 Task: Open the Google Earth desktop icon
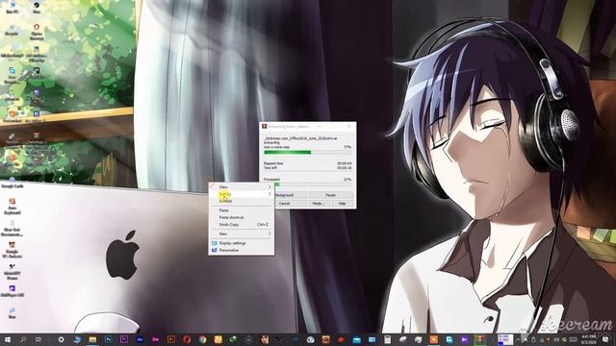(x=13, y=183)
